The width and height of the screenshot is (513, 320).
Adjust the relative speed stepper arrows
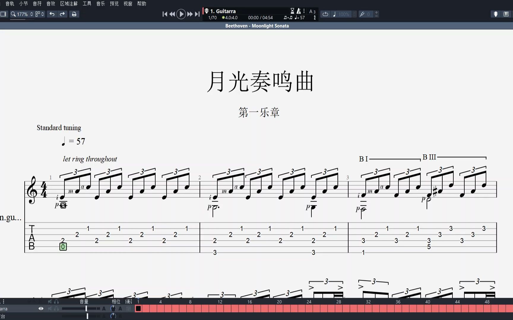(x=354, y=14)
